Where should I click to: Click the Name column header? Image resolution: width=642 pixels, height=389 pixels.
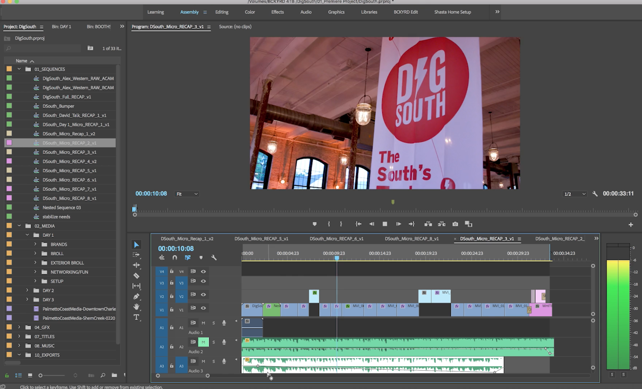(x=21, y=61)
